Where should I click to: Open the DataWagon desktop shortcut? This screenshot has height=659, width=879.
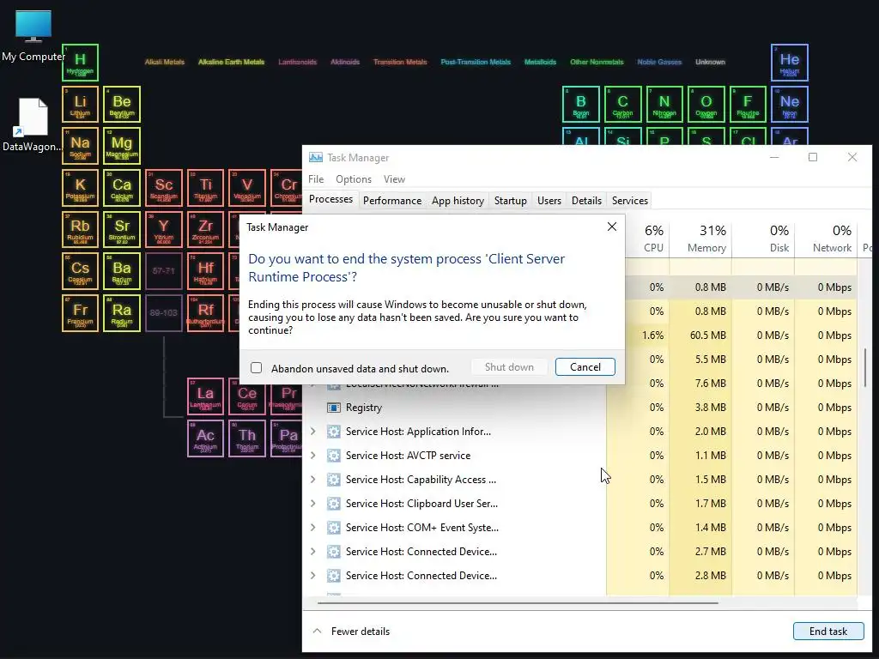(x=32, y=125)
